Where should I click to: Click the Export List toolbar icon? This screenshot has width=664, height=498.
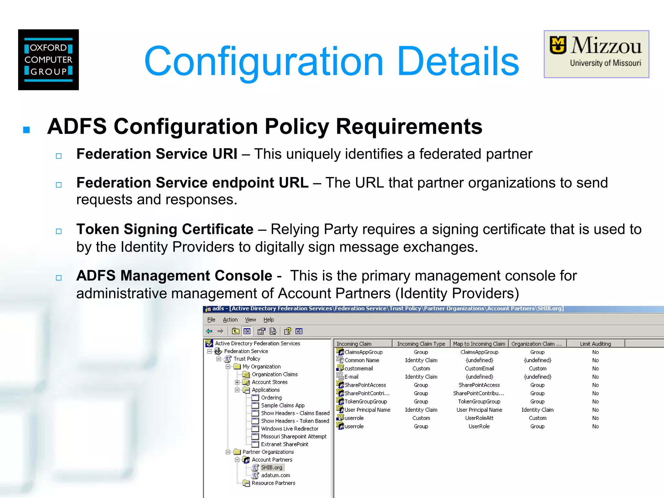coord(273,331)
